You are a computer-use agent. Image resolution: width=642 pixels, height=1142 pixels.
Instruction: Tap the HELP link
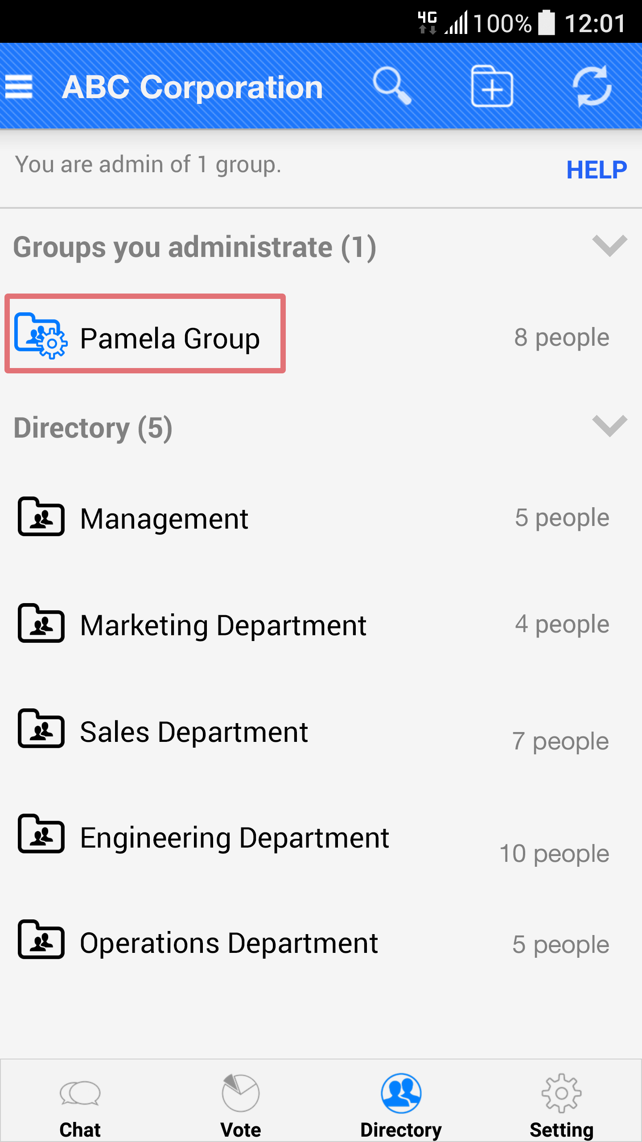(x=596, y=170)
